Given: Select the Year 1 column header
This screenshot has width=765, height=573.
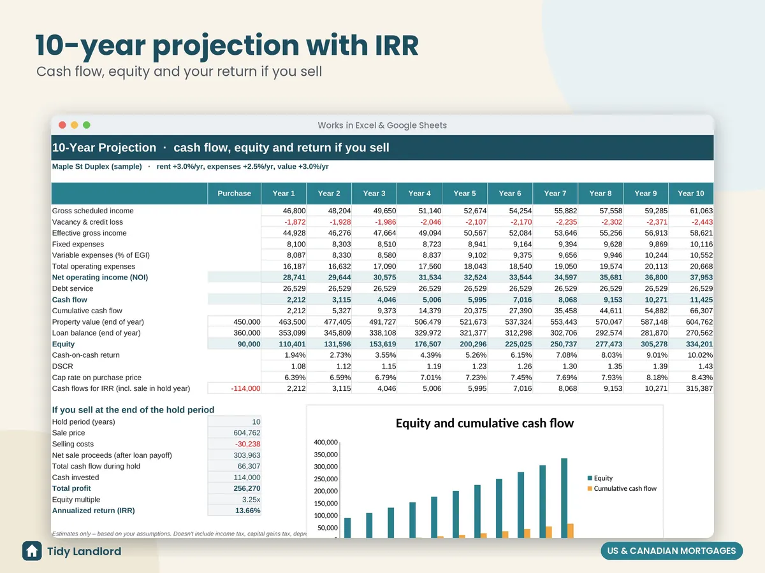Looking at the screenshot, I should click(284, 194).
